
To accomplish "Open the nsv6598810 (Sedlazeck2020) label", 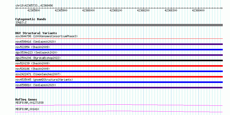I will [x=36, y=85].
